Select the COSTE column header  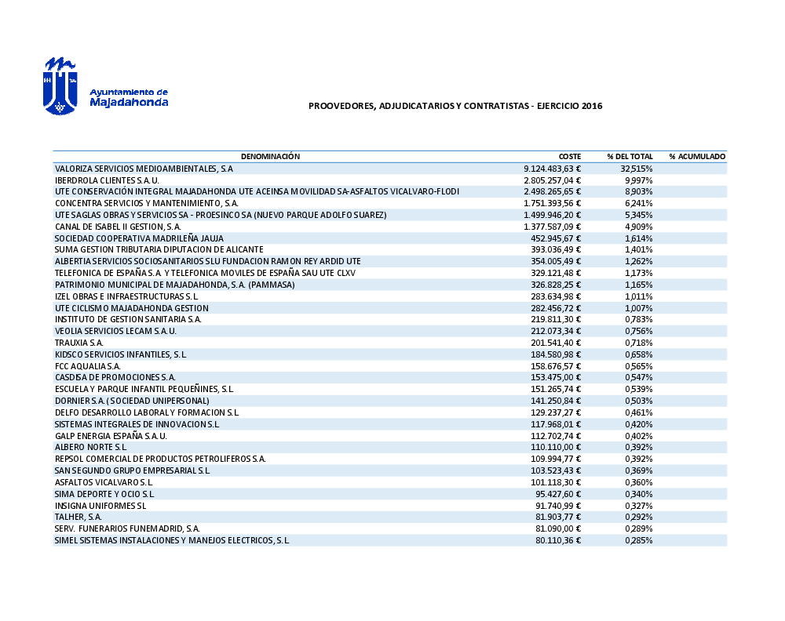569,157
